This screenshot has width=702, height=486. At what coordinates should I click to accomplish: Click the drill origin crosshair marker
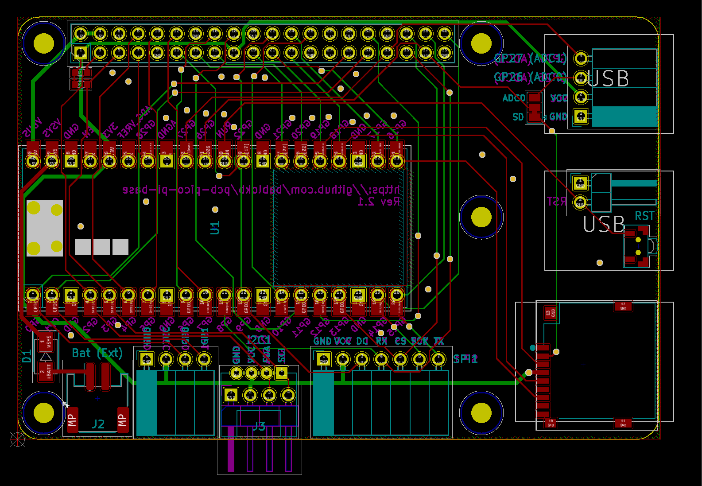tap(18, 439)
